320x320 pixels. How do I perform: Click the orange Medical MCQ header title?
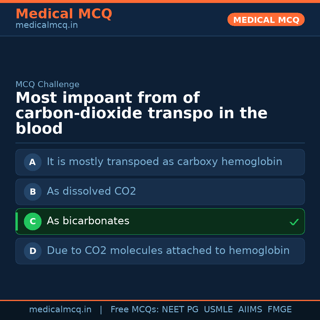64,14
